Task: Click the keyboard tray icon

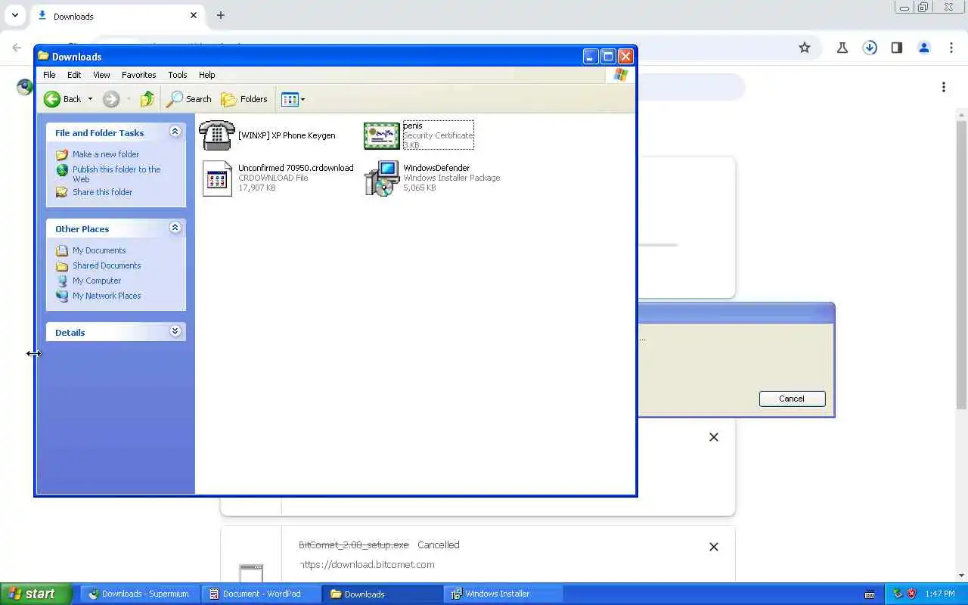Action: point(870,594)
